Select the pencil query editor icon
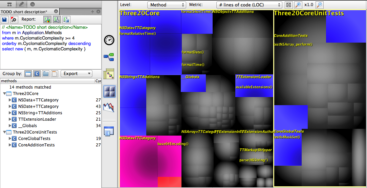 click(x=22, y=4)
